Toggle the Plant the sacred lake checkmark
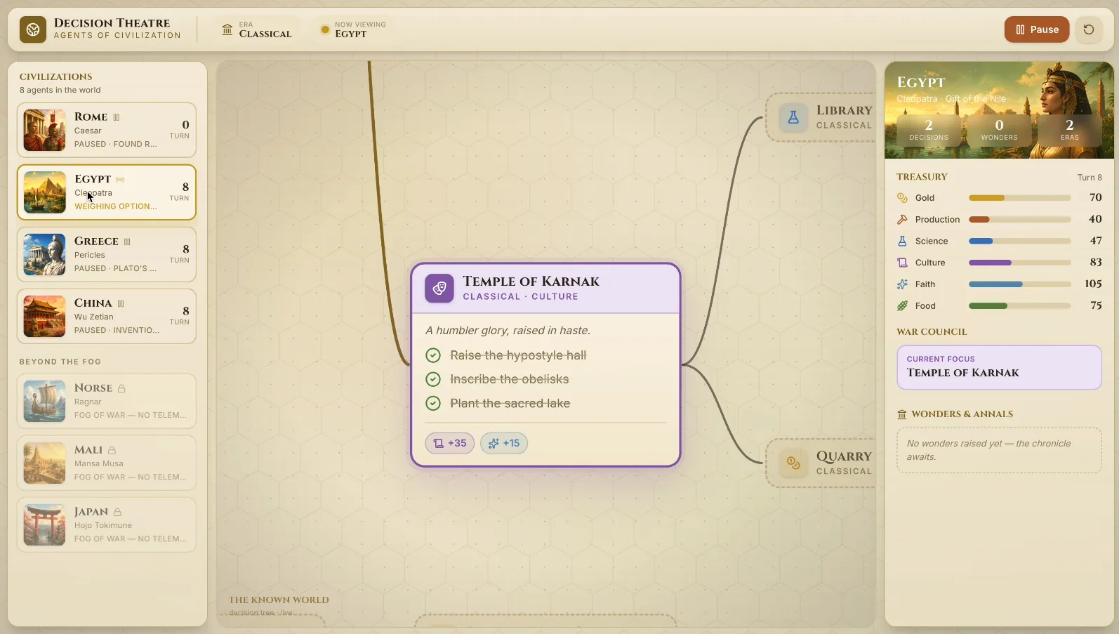1119x634 pixels. click(433, 403)
